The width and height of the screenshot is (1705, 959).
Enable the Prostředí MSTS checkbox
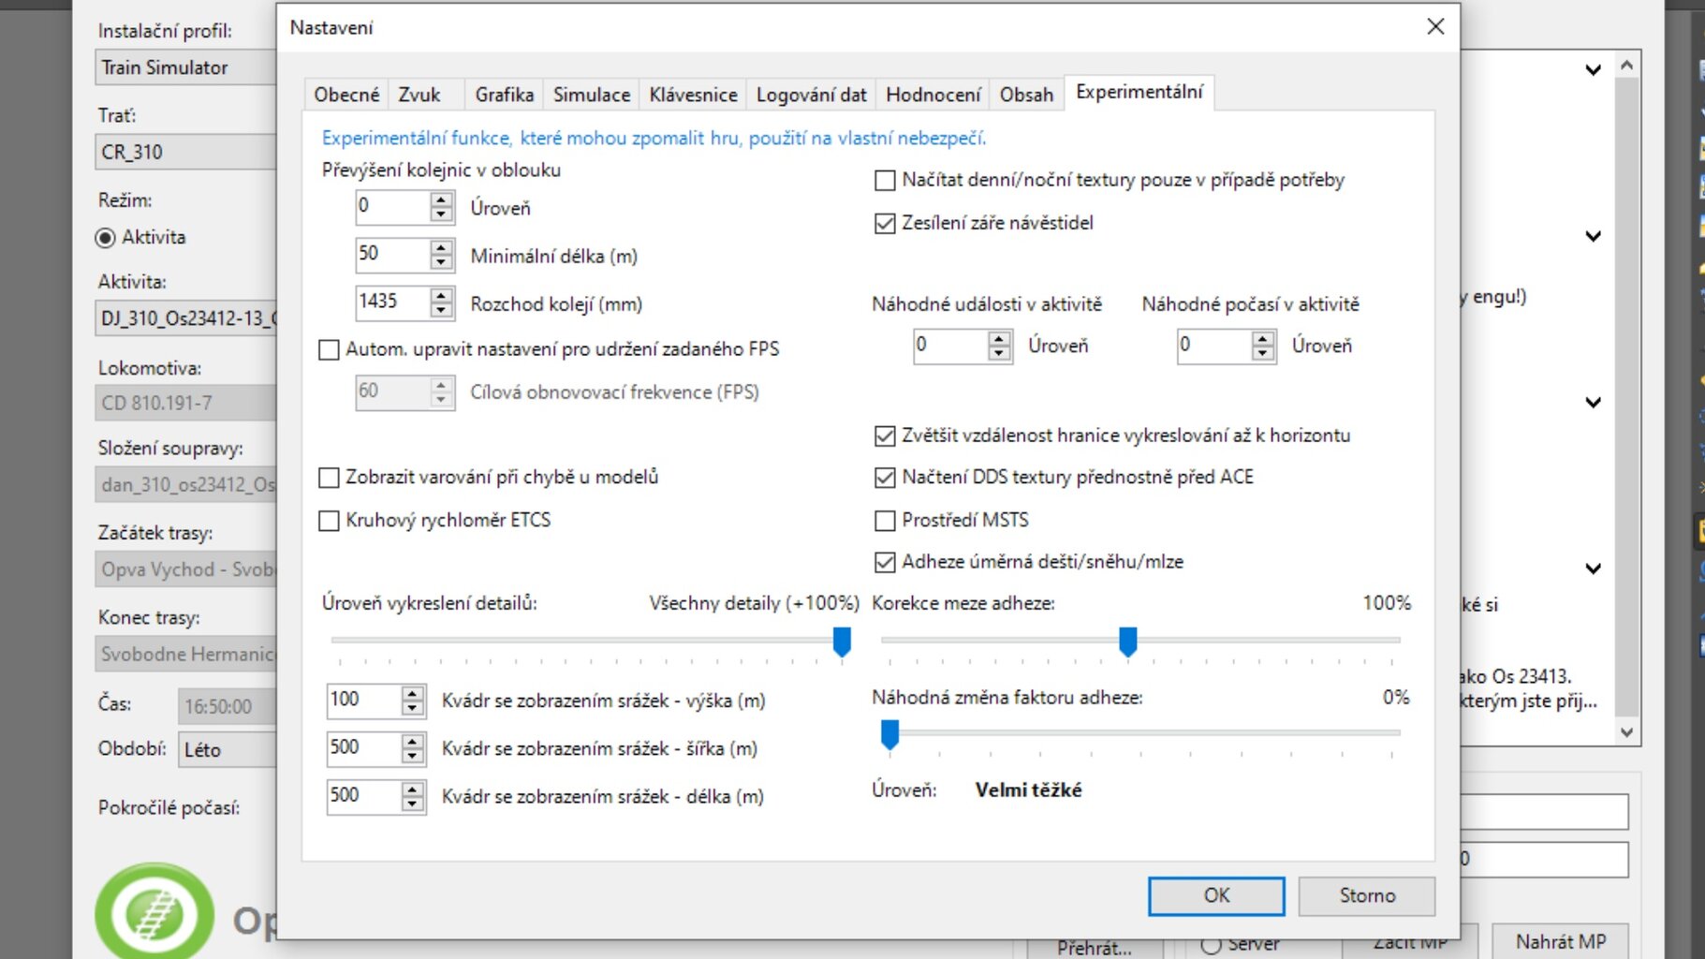[x=885, y=521]
